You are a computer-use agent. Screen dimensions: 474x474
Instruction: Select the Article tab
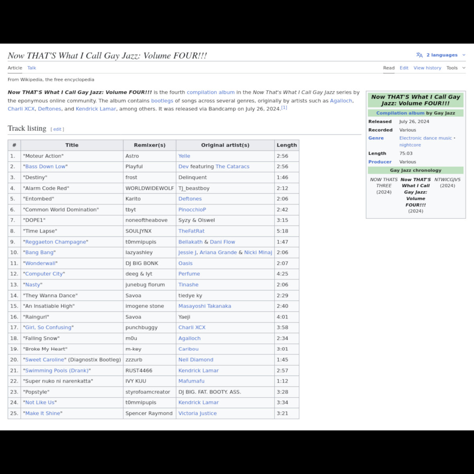tap(15, 68)
